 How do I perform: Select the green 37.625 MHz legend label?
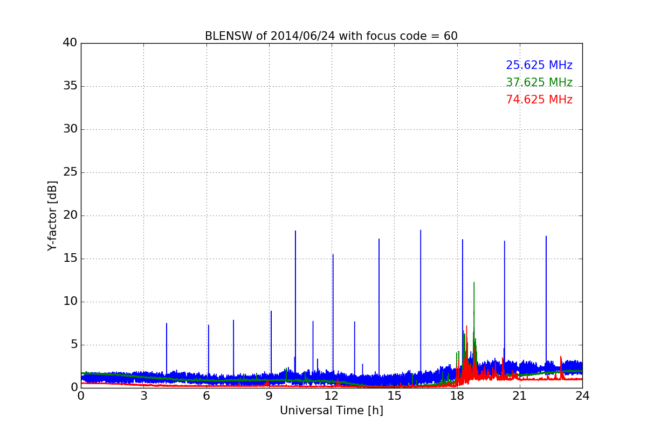coord(539,82)
